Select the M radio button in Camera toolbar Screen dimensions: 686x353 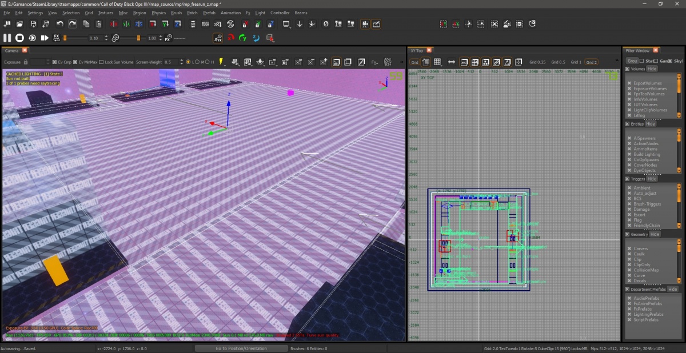(198, 62)
